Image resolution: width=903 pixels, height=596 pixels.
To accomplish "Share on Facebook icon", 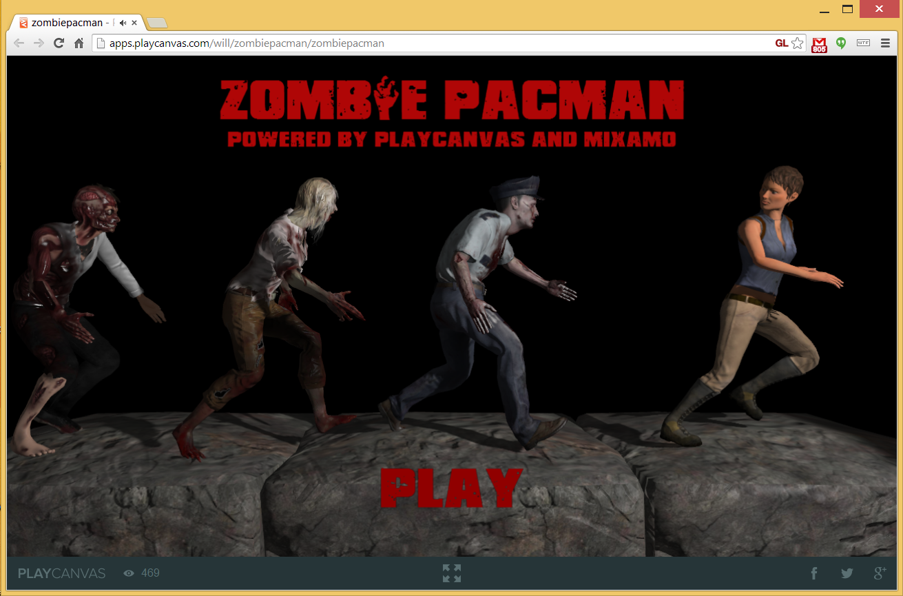I will click(813, 573).
